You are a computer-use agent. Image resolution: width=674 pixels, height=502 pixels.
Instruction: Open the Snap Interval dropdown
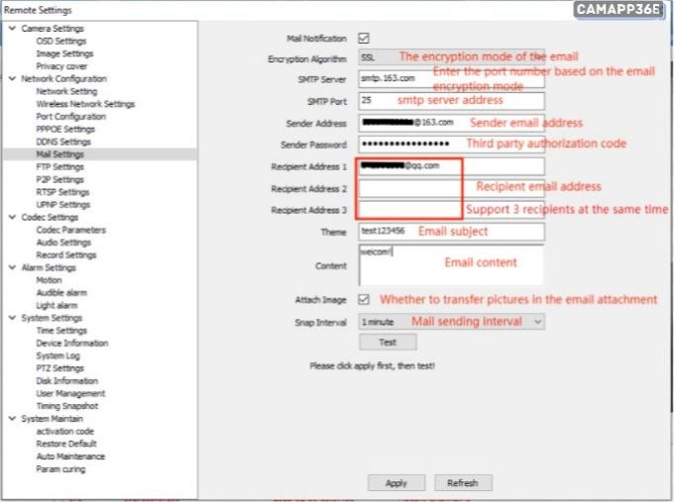point(451,322)
